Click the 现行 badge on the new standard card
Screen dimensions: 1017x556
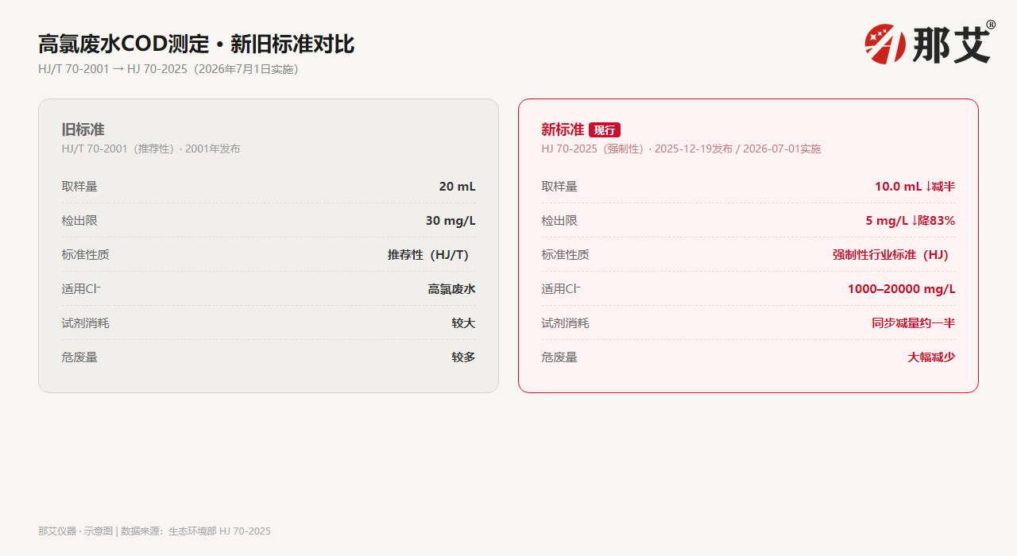click(x=605, y=130)
